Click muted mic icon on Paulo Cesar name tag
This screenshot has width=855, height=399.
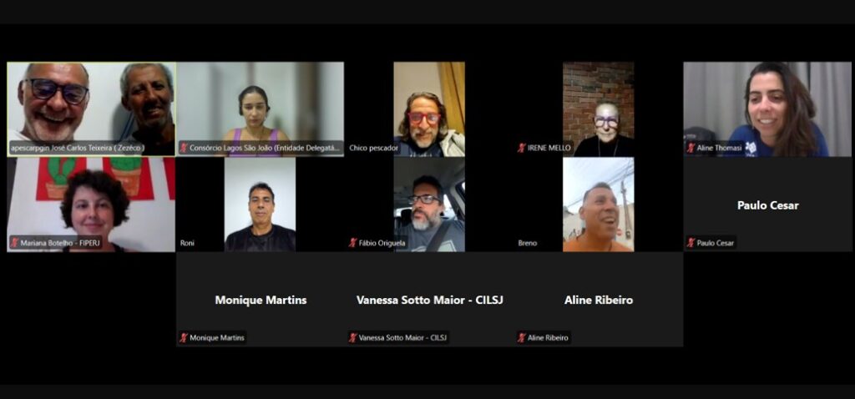point(691,243)
